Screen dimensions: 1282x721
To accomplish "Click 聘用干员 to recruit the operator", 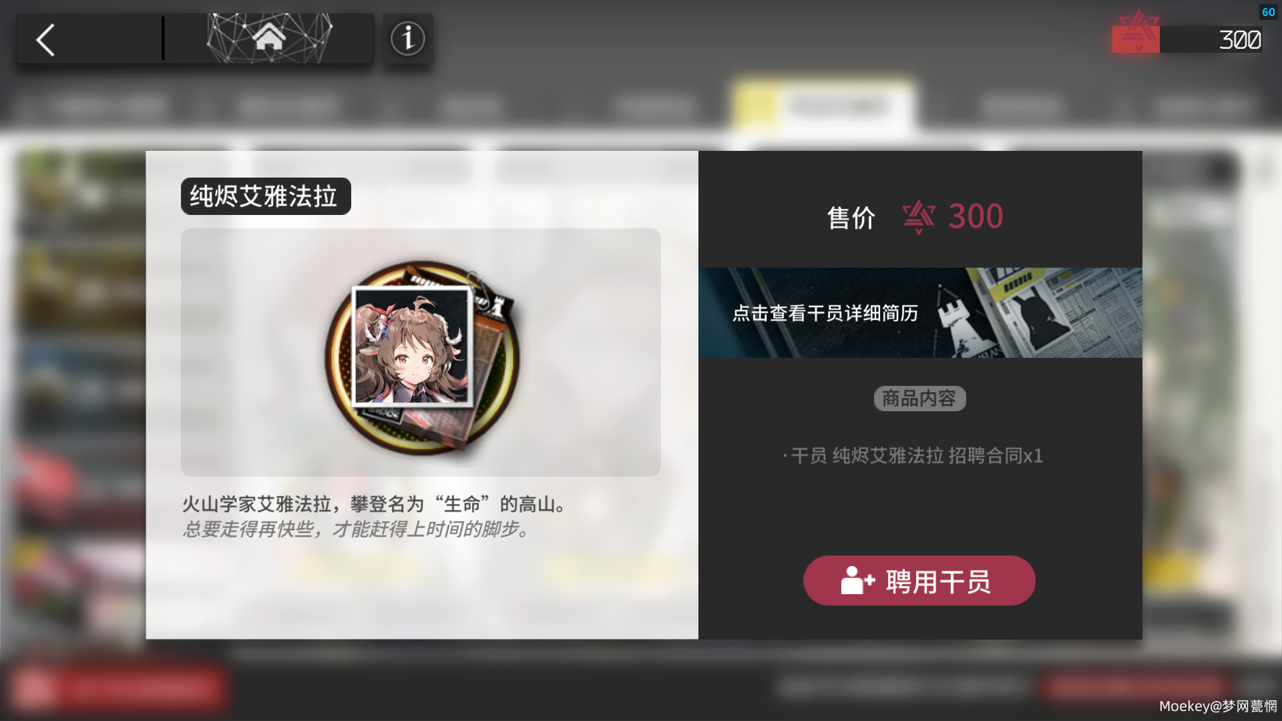I will click(919, 580).
